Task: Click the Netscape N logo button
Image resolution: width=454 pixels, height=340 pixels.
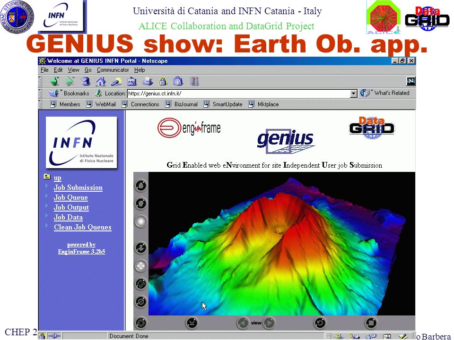Action: [411, 81]
